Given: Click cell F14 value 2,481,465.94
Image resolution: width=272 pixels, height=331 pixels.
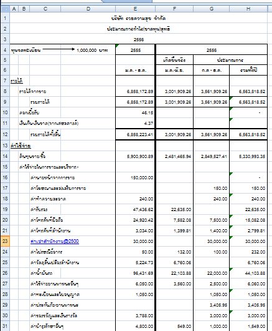Looking at the screenshot, I should (x=174, y=156).
